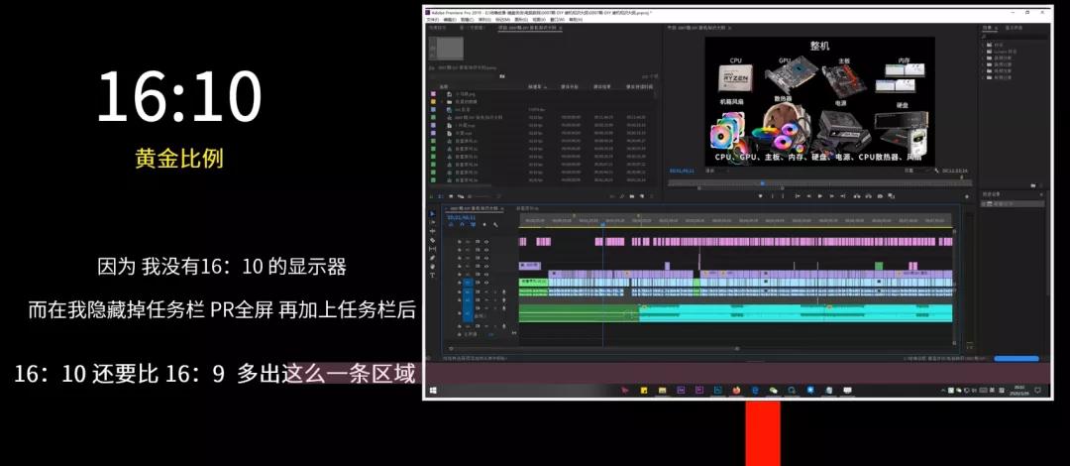The height and width of the screenshot is (466, 1070).
Task: Export frame with camera icon
Action: 880,196
